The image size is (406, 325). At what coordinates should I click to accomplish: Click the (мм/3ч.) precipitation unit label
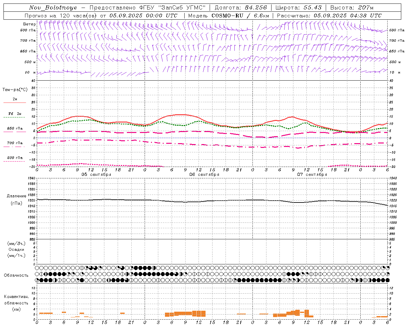click(x=16, y=243)
